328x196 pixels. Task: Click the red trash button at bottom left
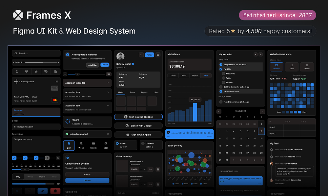[x=55, y=191]
